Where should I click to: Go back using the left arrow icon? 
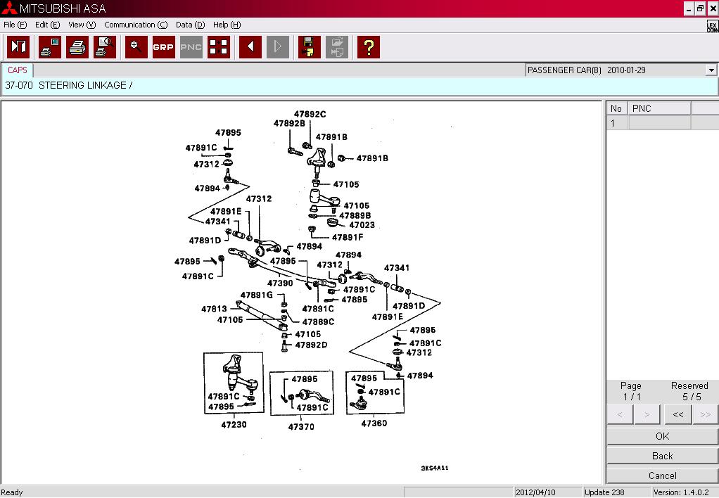tap(250, 47)
